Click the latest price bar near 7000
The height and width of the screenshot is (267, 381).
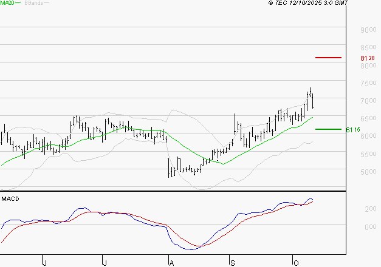point(313,101)
